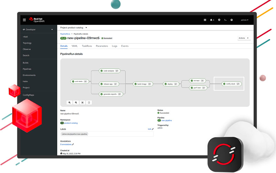
Task: Open the notifications bell with 4 alerts
Action: coord(212,20)
